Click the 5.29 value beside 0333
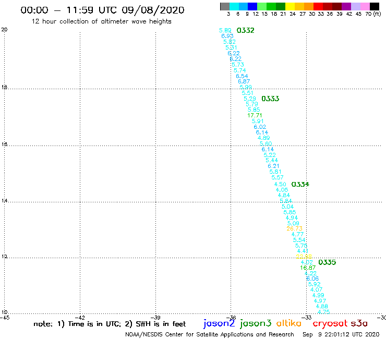Viewport: 386px width, 339px height. [250, 99]
